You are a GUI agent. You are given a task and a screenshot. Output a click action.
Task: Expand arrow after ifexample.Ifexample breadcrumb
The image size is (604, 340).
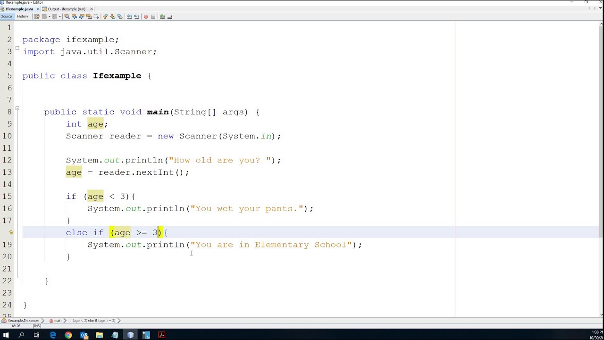click(43, 321)
